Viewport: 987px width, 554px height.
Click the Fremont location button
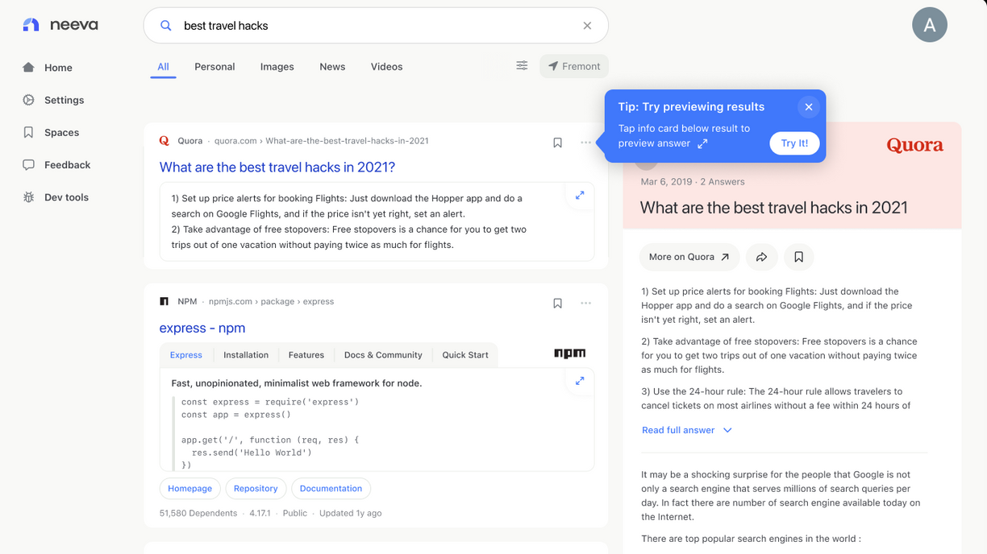coord(574,66)
